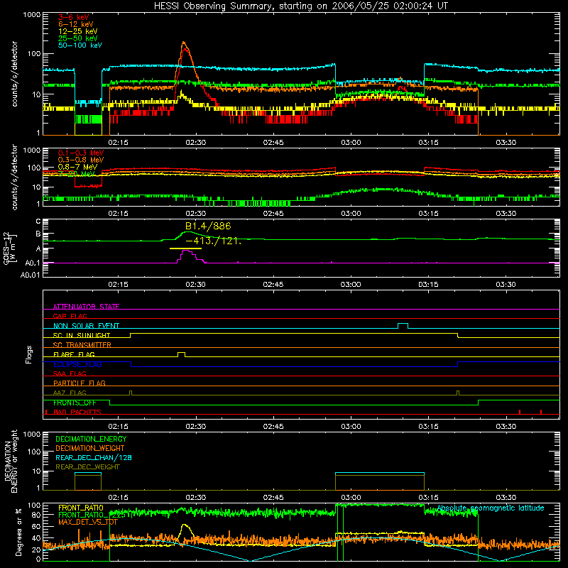This screenshot has width=568, height=568.
Task: Click the DECIMATION_WEIGHT legend label
Action: tap(90, 448)
